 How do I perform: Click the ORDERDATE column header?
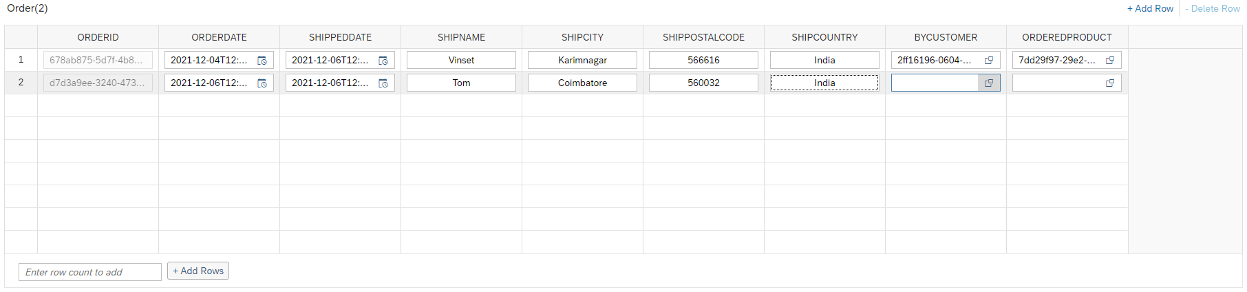point(219,37)
